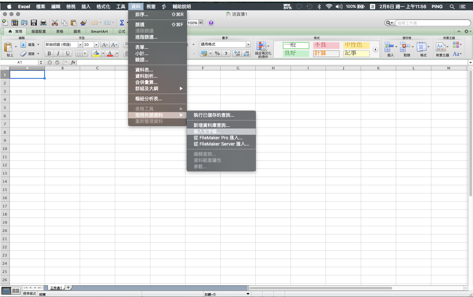Click the 插入 insert cells icon
This screenshot has height=297, width=473.
pyautogui.click(x=389, y=47)
